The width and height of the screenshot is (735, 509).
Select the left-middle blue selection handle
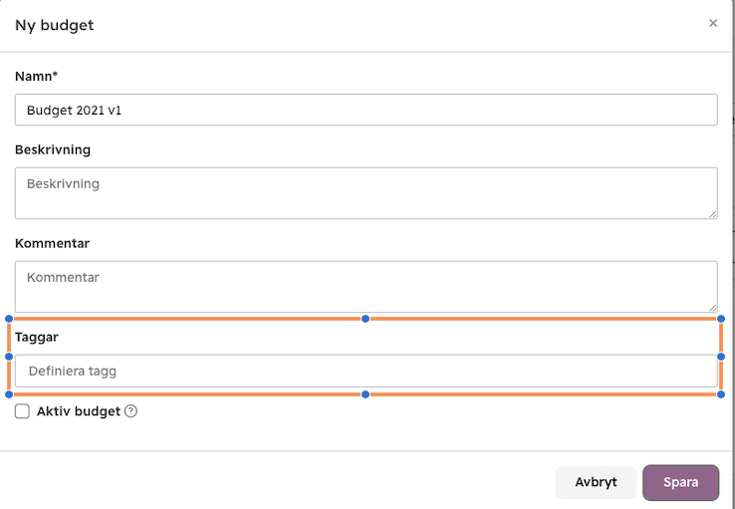click(x=8, y=357)
